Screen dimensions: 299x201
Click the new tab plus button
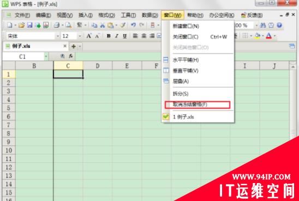[74, 46]
